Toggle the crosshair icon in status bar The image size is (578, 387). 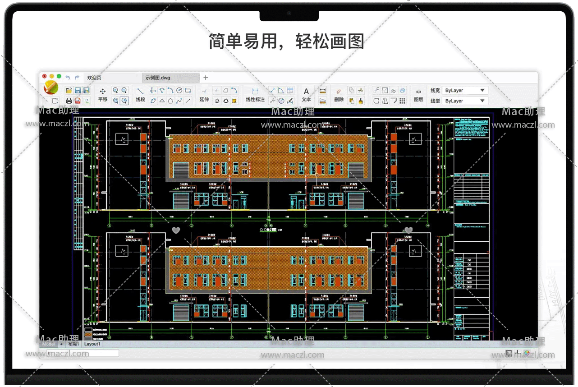(x=518, y=353)
